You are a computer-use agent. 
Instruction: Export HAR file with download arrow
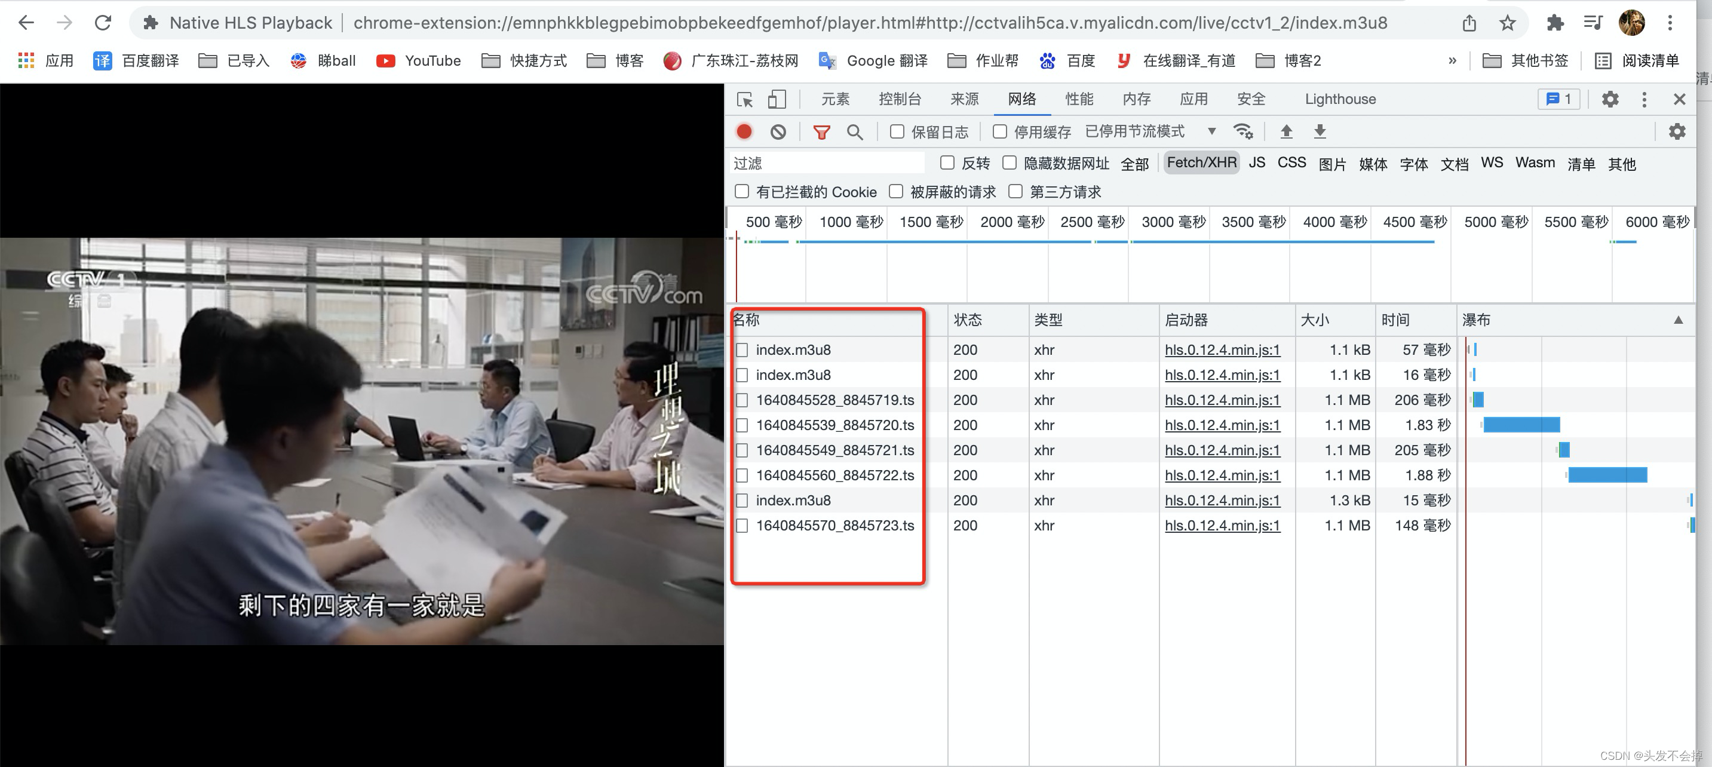1320,131
